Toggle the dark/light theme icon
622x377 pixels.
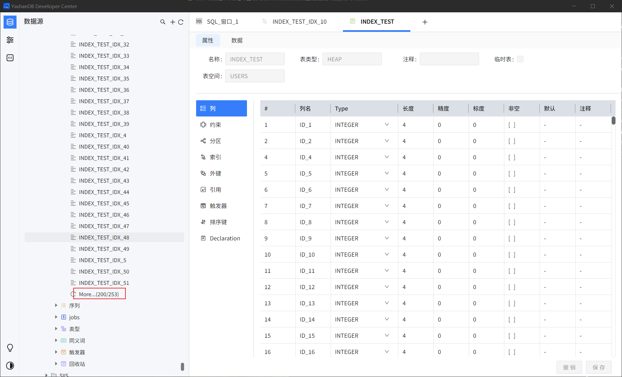click(10, 366)
